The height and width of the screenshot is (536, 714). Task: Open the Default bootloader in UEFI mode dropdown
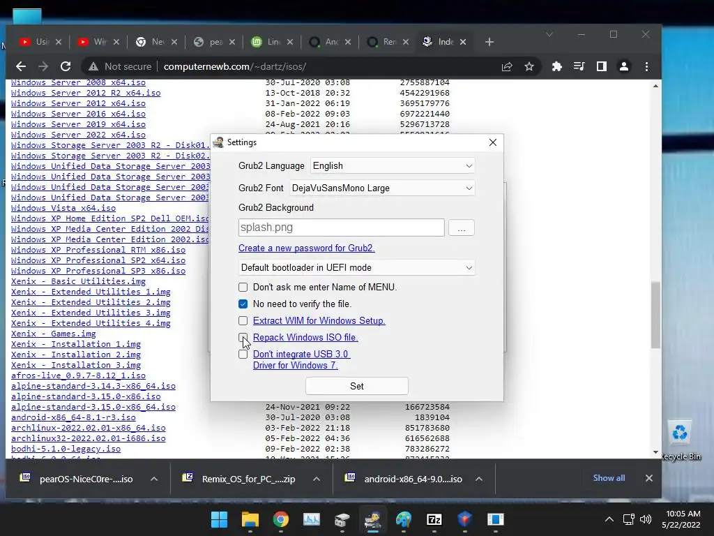tap(356, 267)
